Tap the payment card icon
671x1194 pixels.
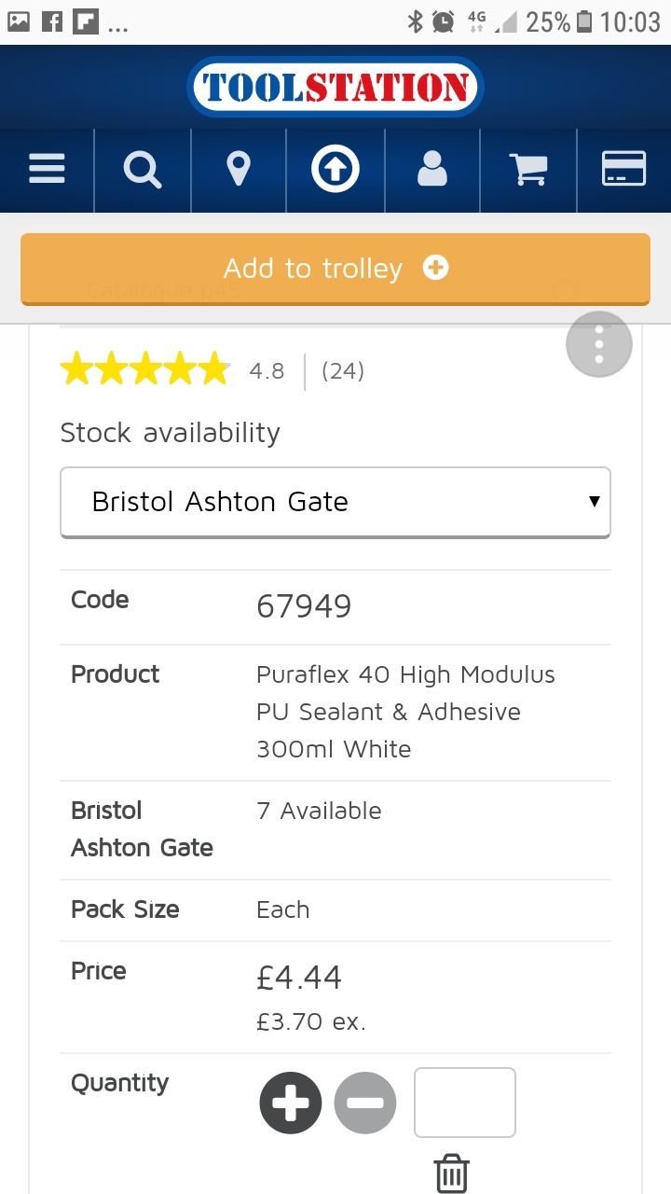[623, 169]
